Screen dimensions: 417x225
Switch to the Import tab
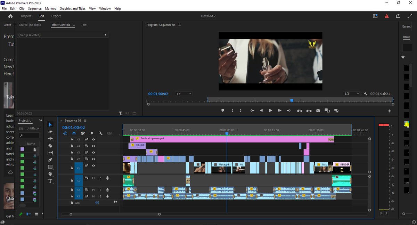[x=26, y=16]
